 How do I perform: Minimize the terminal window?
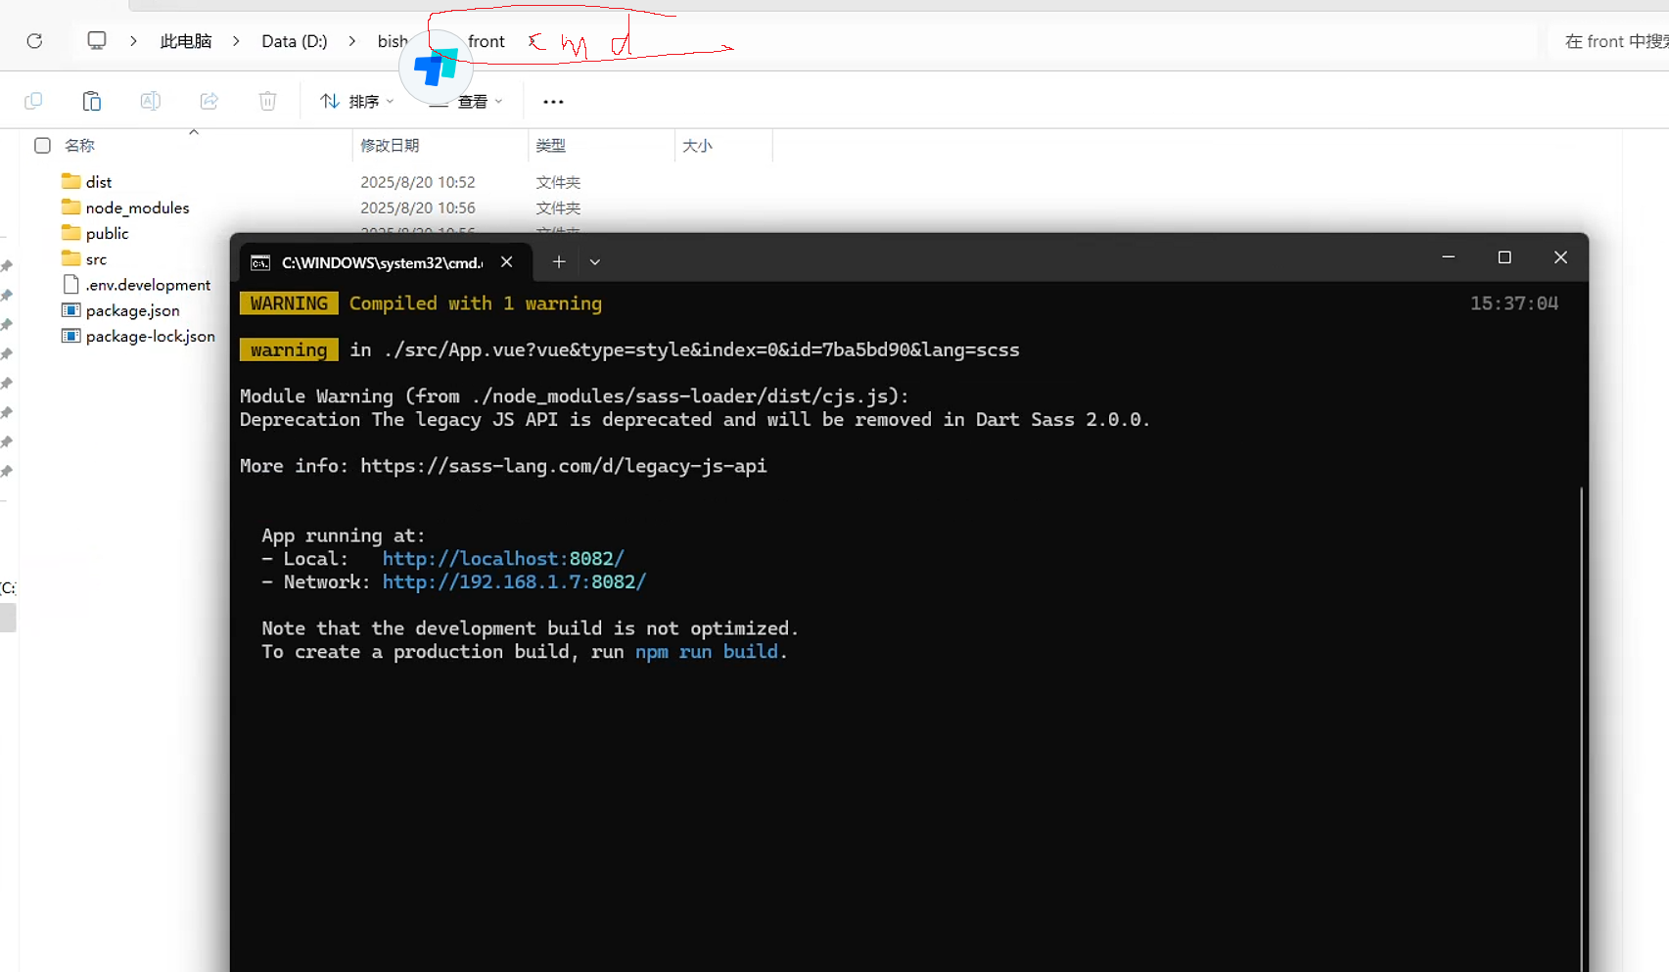1449,257
